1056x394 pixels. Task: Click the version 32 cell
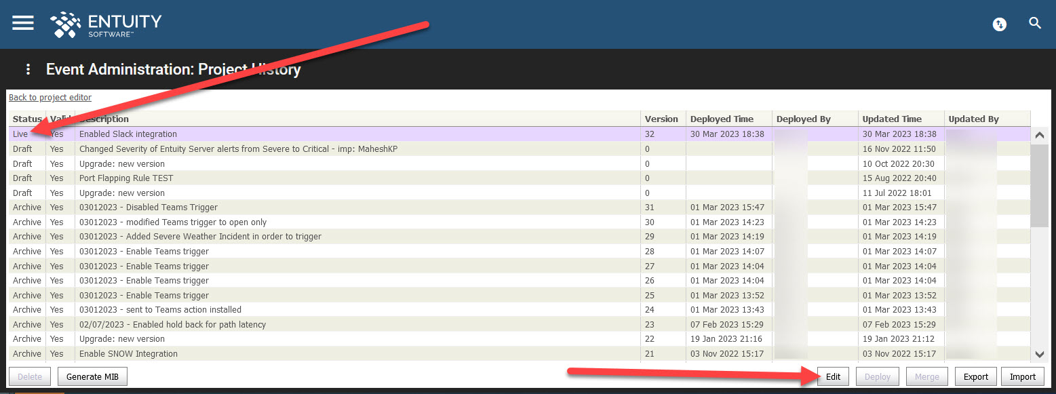[x=663, y=134]
